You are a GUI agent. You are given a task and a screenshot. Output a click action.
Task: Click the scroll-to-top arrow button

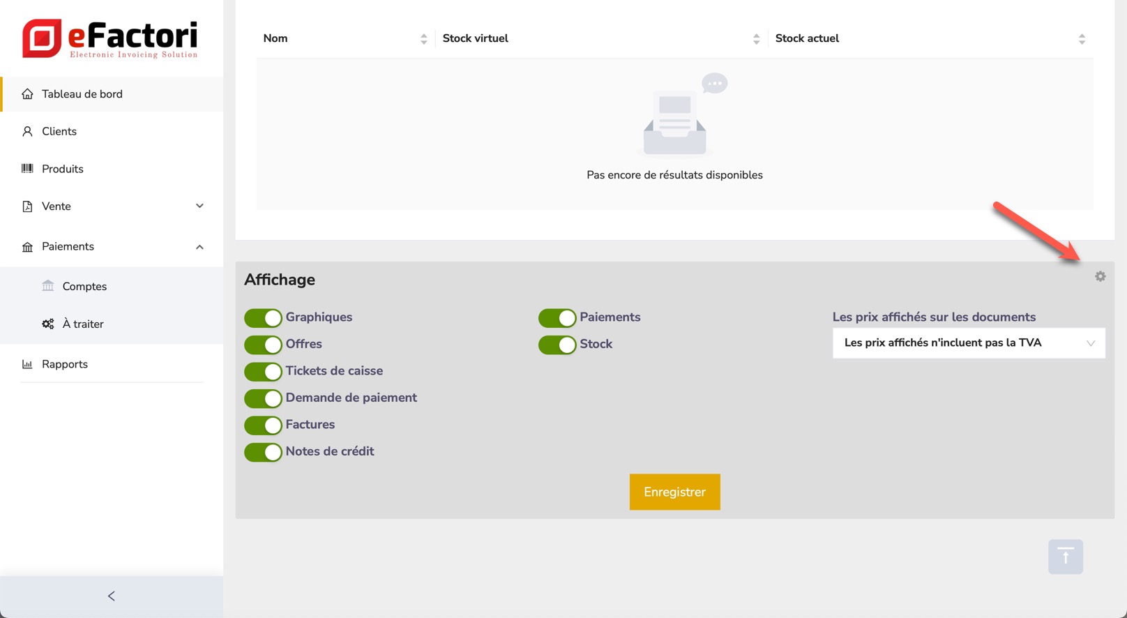pyautogui.click(x=1065, y=557)
